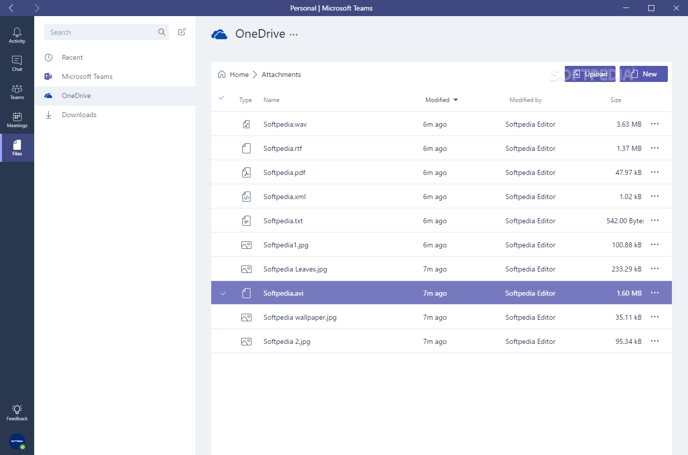This screenshot has width=688, height=455.
Task: Click the search magnifier icon
Action: [x=161, y=32]
